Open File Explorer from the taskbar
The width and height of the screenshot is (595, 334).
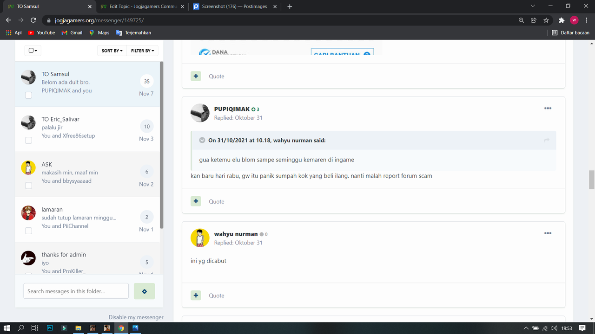(78, 328)
